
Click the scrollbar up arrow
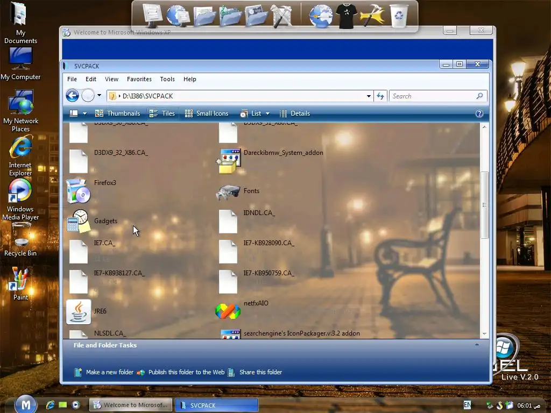(x=484, y=127)
